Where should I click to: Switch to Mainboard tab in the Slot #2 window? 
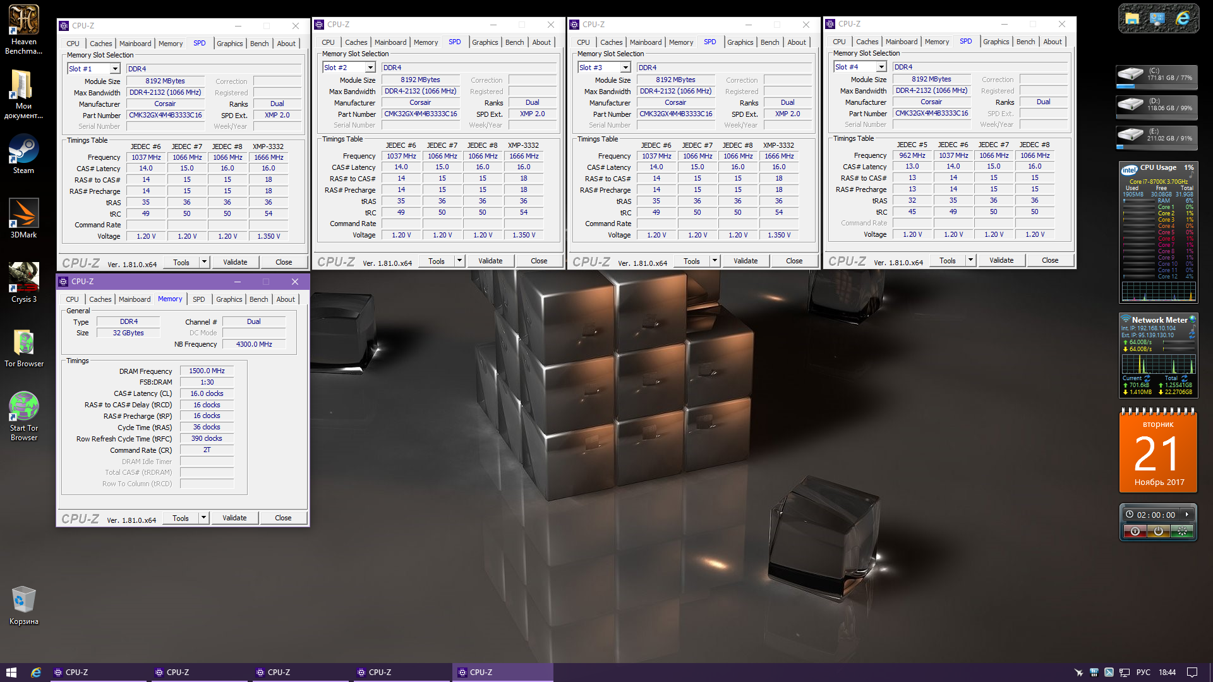[x=390, y=42]
